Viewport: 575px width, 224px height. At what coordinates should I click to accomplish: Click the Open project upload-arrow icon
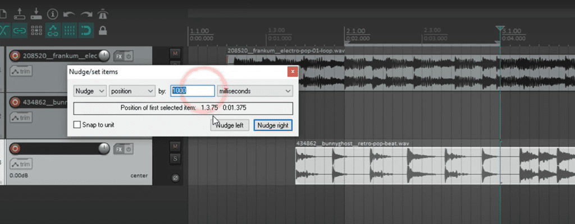(x=19, y=14)
